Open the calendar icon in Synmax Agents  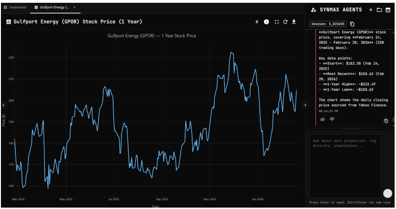click(388, 9)
